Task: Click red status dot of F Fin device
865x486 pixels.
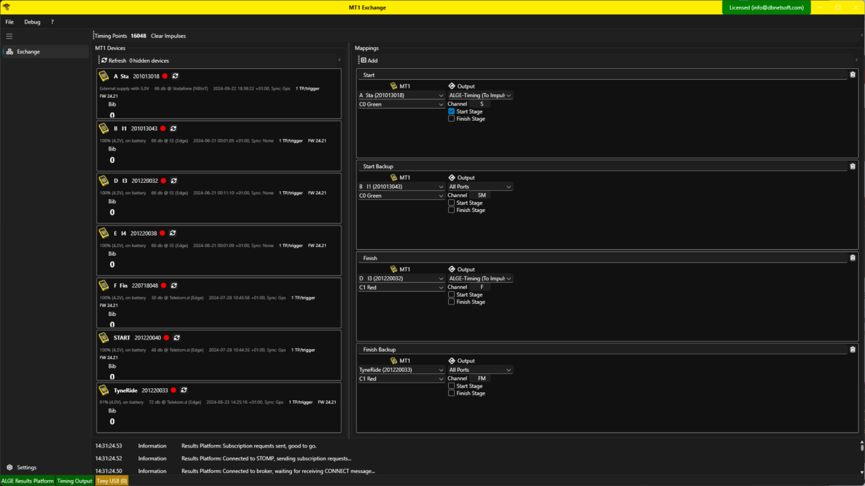Action: (x=163, y=286)
